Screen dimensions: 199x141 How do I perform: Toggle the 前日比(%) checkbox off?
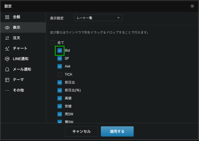(60, 90)
